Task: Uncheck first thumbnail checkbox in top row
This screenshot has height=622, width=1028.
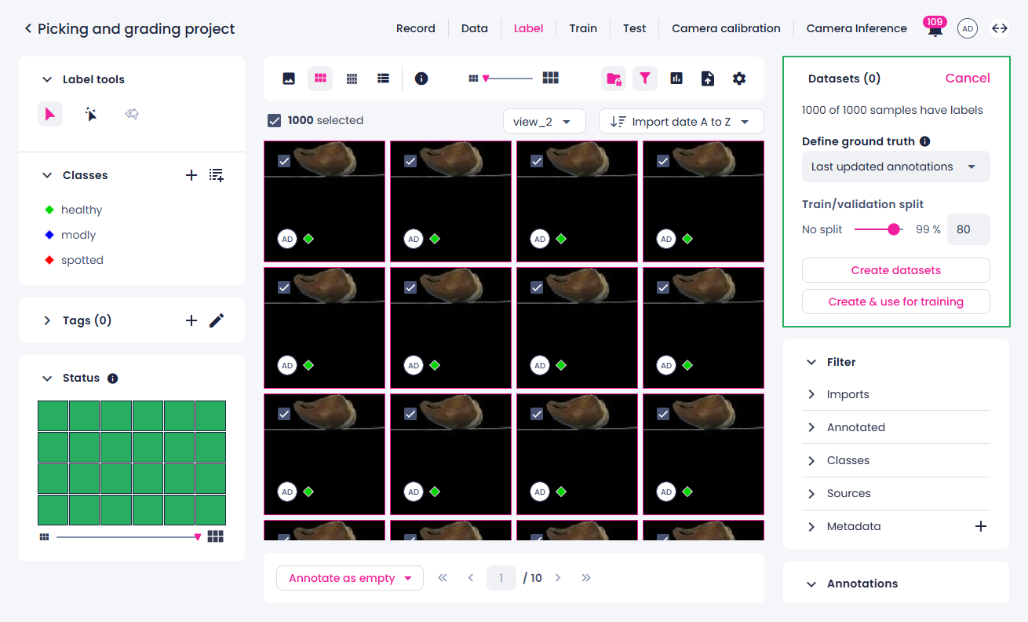Action: [284, 161]
